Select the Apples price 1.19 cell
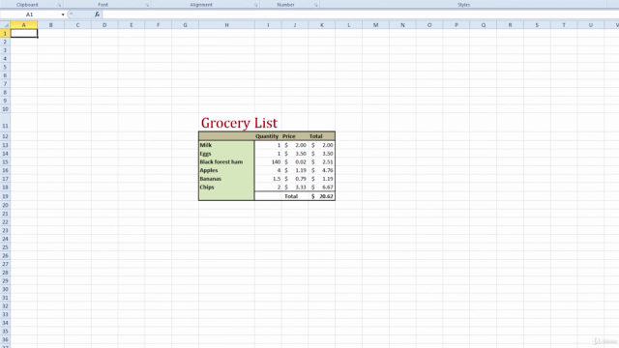The image size is (619, 348). coord(295,170)
